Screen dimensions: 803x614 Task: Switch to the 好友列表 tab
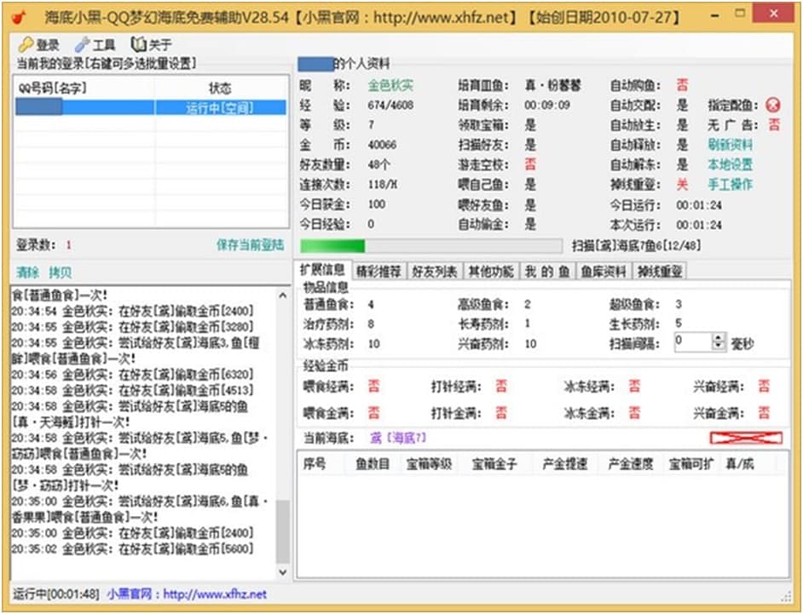(x=434, y=272)
